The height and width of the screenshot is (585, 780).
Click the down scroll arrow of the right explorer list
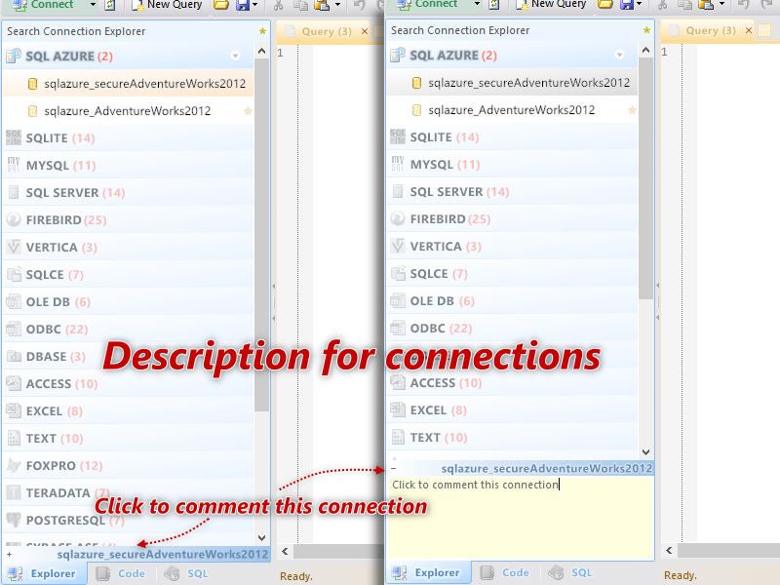coord(645,451)
